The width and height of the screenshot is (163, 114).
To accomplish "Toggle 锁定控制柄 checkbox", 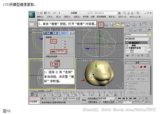I will point(127,83).
